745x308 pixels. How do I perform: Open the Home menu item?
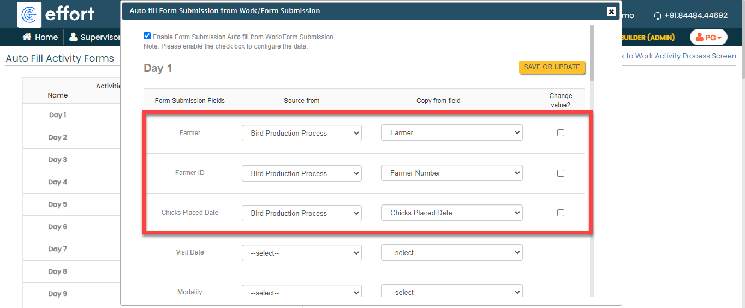46,37
